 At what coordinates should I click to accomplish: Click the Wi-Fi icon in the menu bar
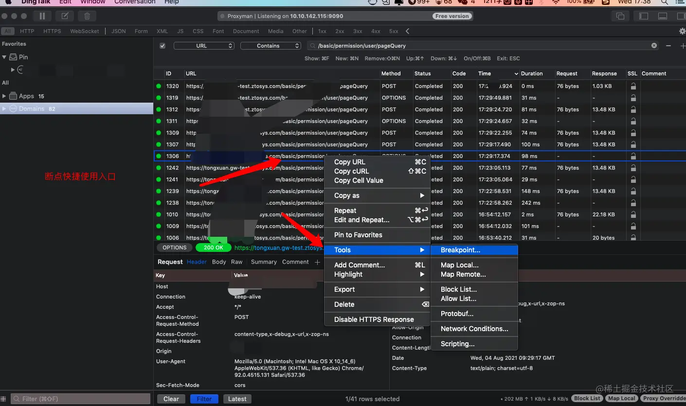pos(556,2)
